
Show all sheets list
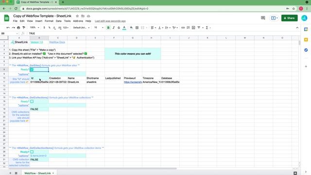pyautogui.click(x=16, y=173)
